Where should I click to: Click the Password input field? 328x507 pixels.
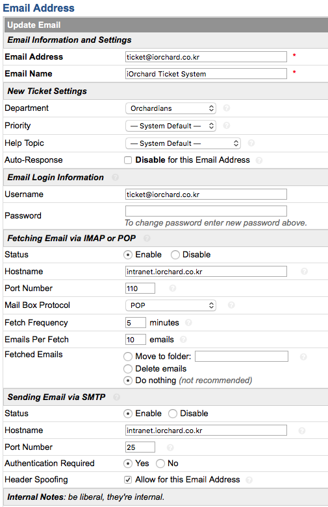(206, 211)
